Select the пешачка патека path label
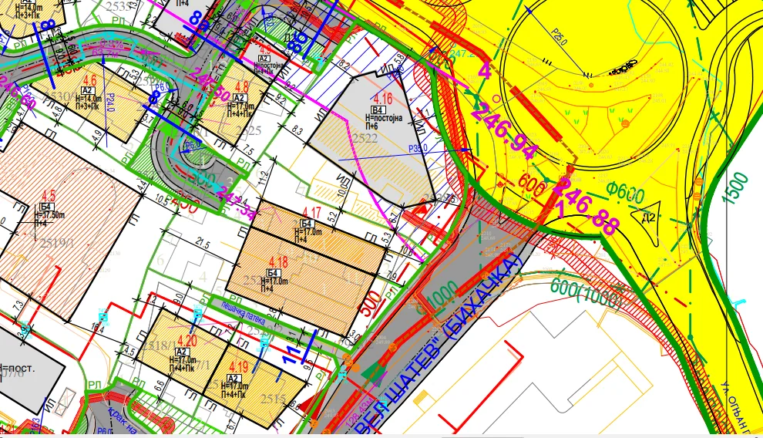763x438 pixels. coord(243,313)
